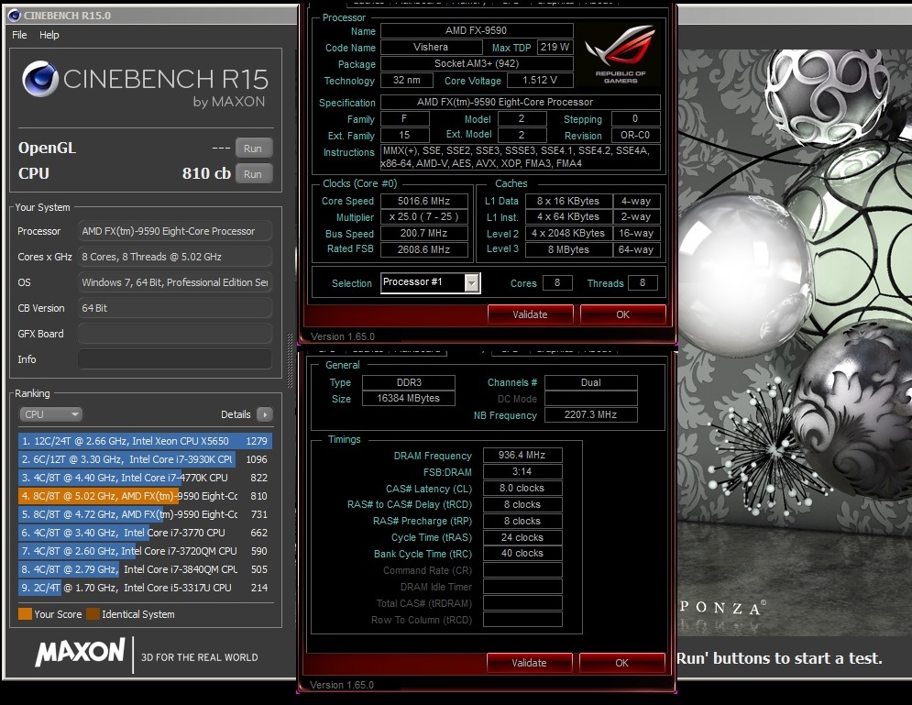912x705 pixels.
Task: Click the Cores x GHz field
Action: click(x=174, y=257)
